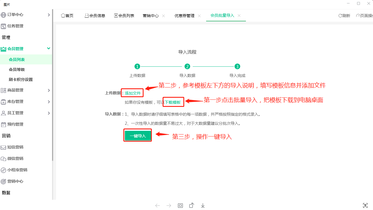Click the globe icon beside 订单中心

click(3, 15)
